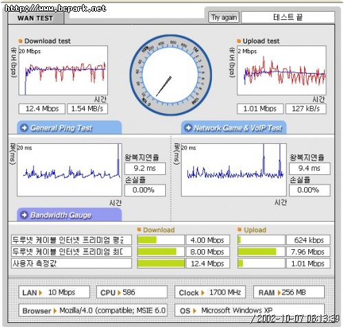
Task: Select the 사용자 측정값 row label
Action: point(72,264)
